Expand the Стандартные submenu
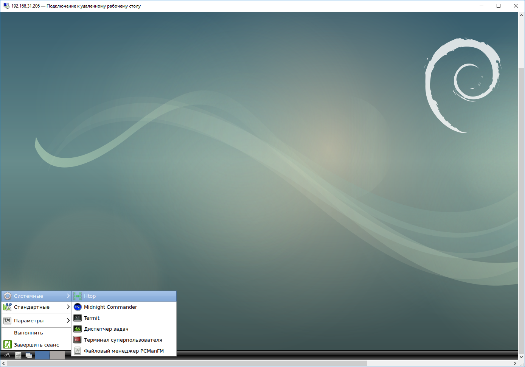The image size is (525, 367). 36,307
